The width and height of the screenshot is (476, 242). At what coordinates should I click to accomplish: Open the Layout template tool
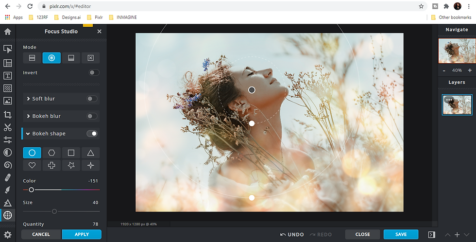[x=8, y=63]
